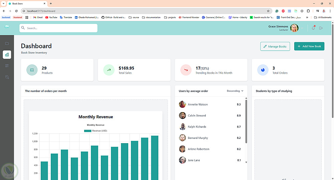Click Jane Lane's avatar photo
The width and height of the screenshot is (334, 180).
point(182,160)
